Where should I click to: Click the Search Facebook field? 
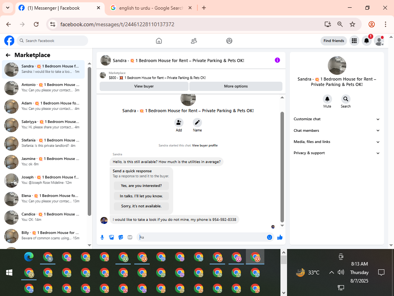52,41
